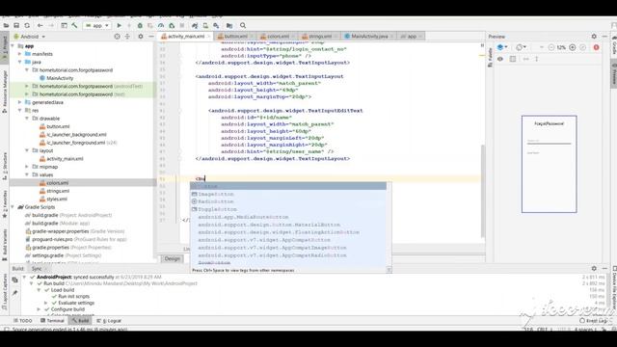Switch to the button.xml editor tab
This screenshot has width=617, height=347.
(235, 37)
